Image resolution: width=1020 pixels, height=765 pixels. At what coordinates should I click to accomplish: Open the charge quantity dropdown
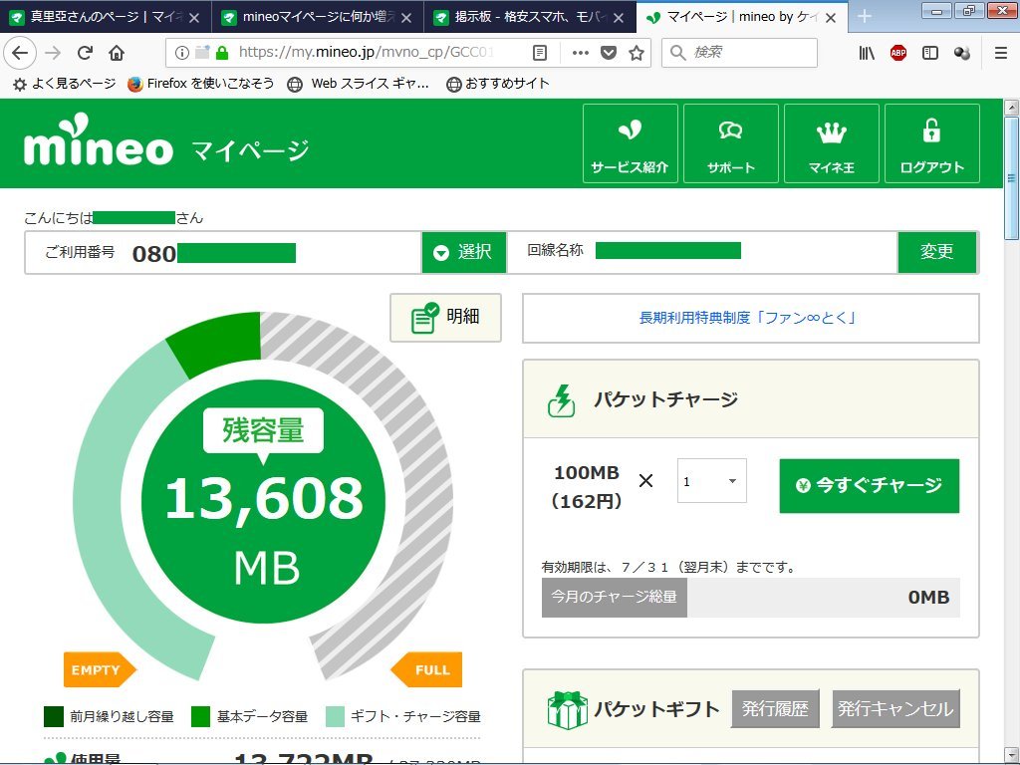[711, 481]
